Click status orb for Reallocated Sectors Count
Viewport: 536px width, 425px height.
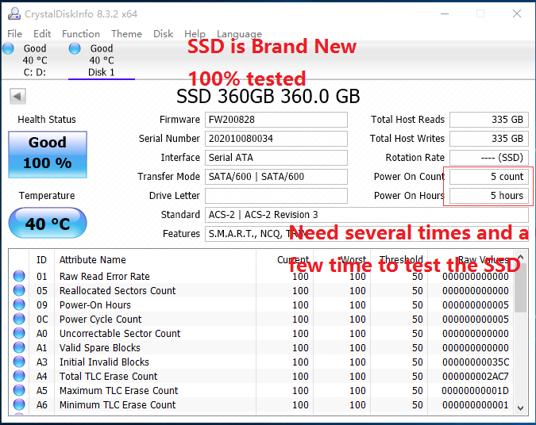[x=19, y=290]
